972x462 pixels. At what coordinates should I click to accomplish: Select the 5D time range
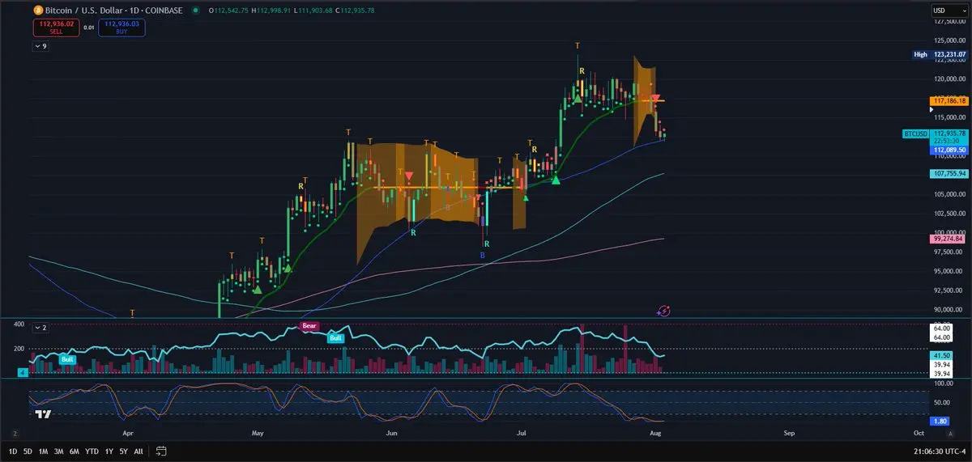(x=28, y=451)
